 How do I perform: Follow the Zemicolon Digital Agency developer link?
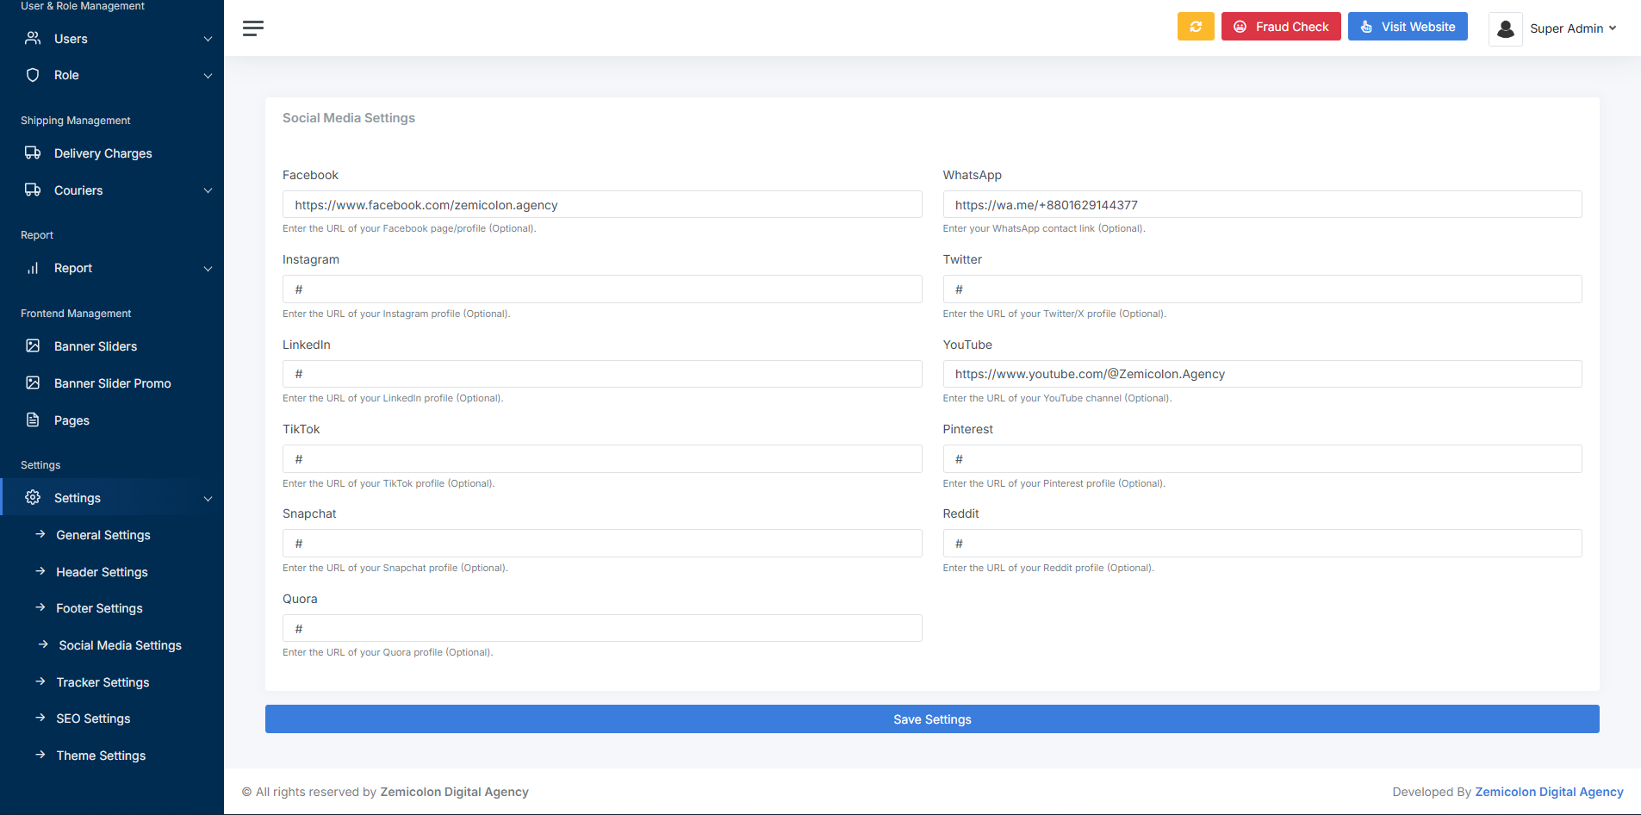pos(1549,792)
